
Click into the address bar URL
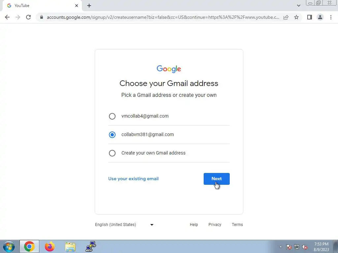pyautogui.click(x=163, y=17)
